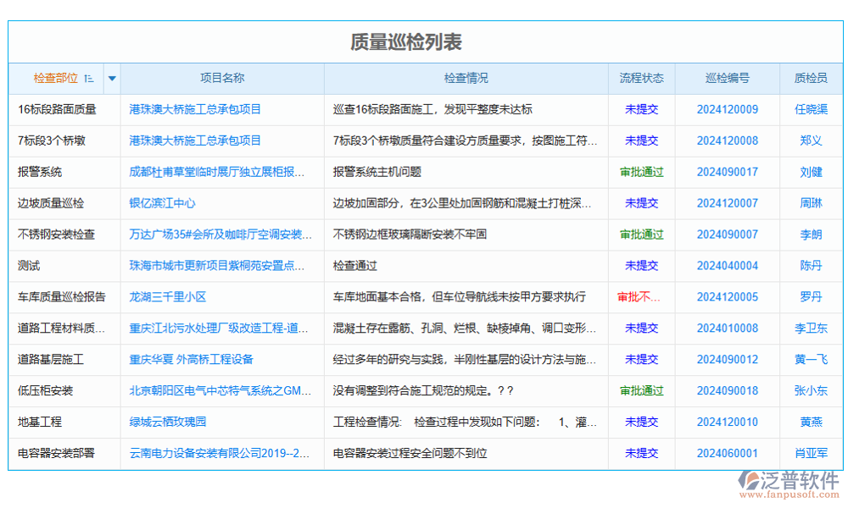Select the 项目名称 column header
848x508 pixels.
pyautogui.click(x=222, y=78)
